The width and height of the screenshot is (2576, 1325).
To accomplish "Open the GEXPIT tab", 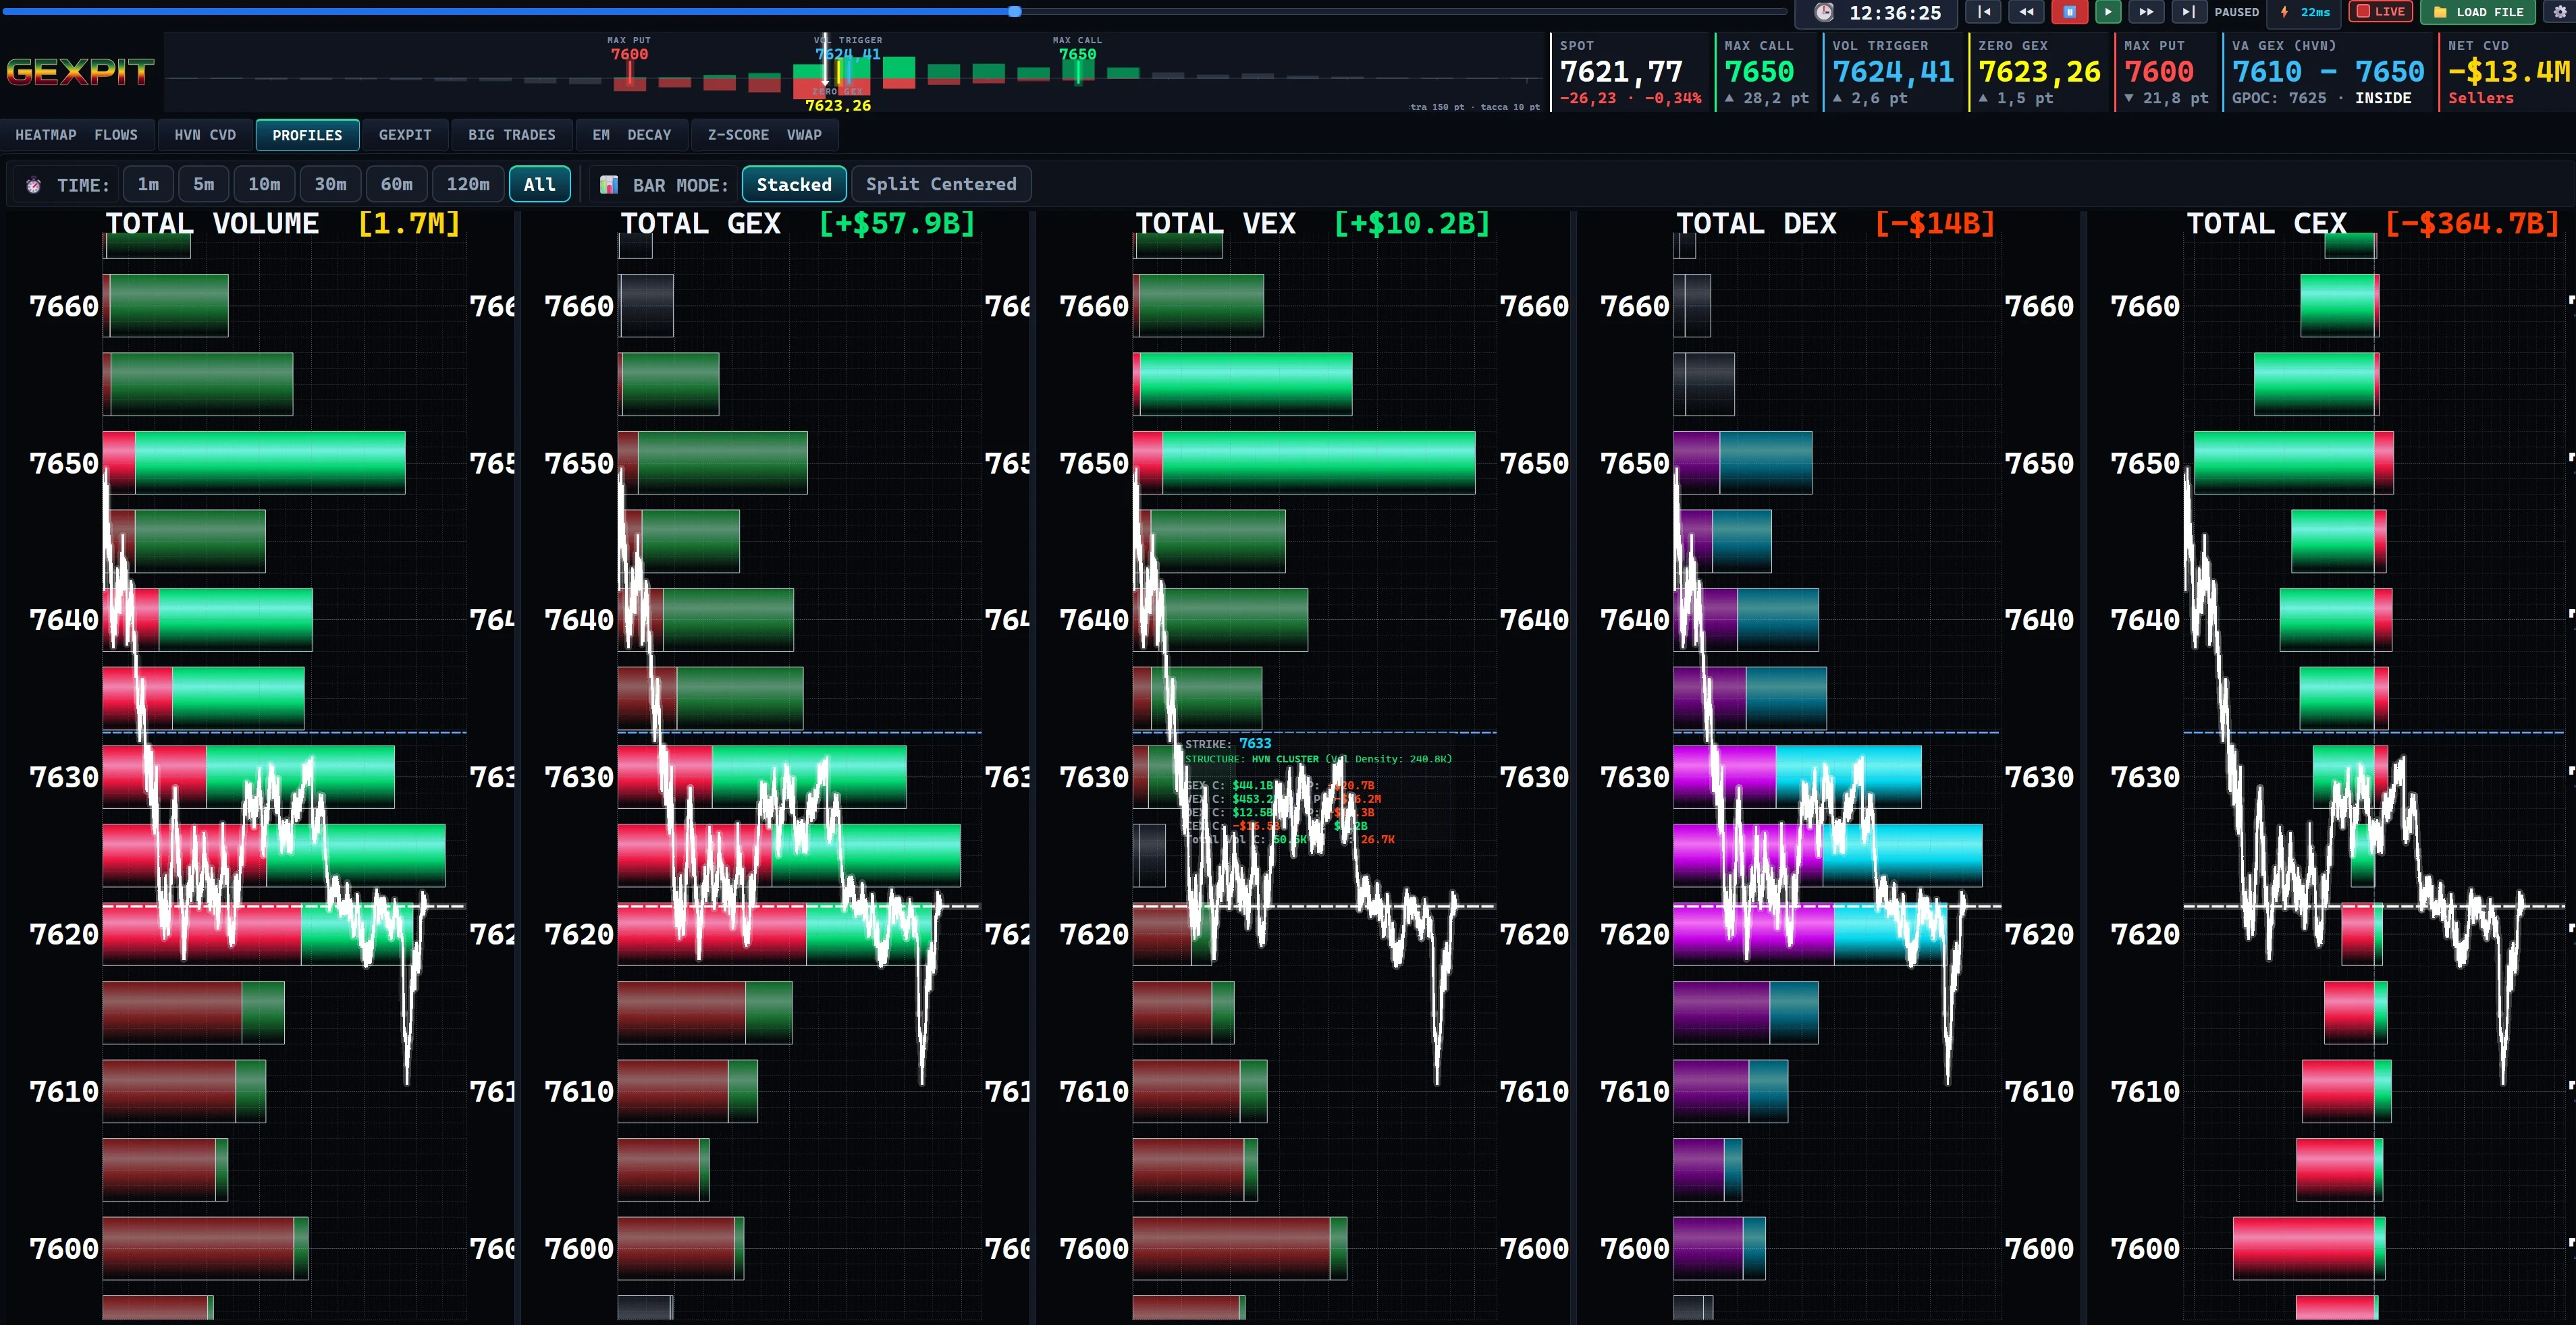I will tap(405, 135).
